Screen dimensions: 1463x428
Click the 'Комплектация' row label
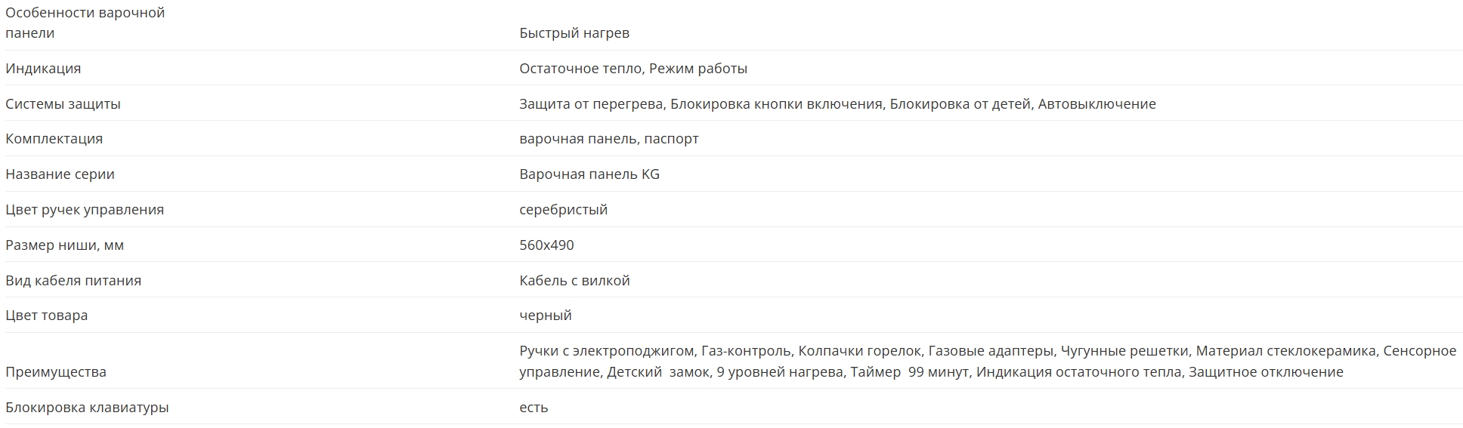point(54,139)
